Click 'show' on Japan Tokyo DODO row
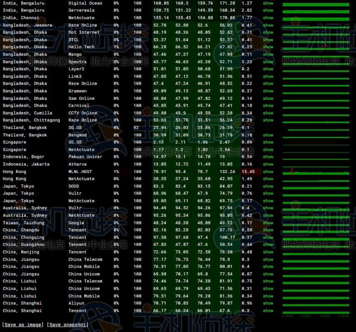 tap(268, 186)
